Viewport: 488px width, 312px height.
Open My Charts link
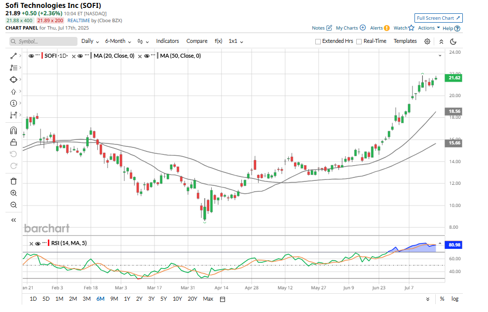[x=351, y=28]
